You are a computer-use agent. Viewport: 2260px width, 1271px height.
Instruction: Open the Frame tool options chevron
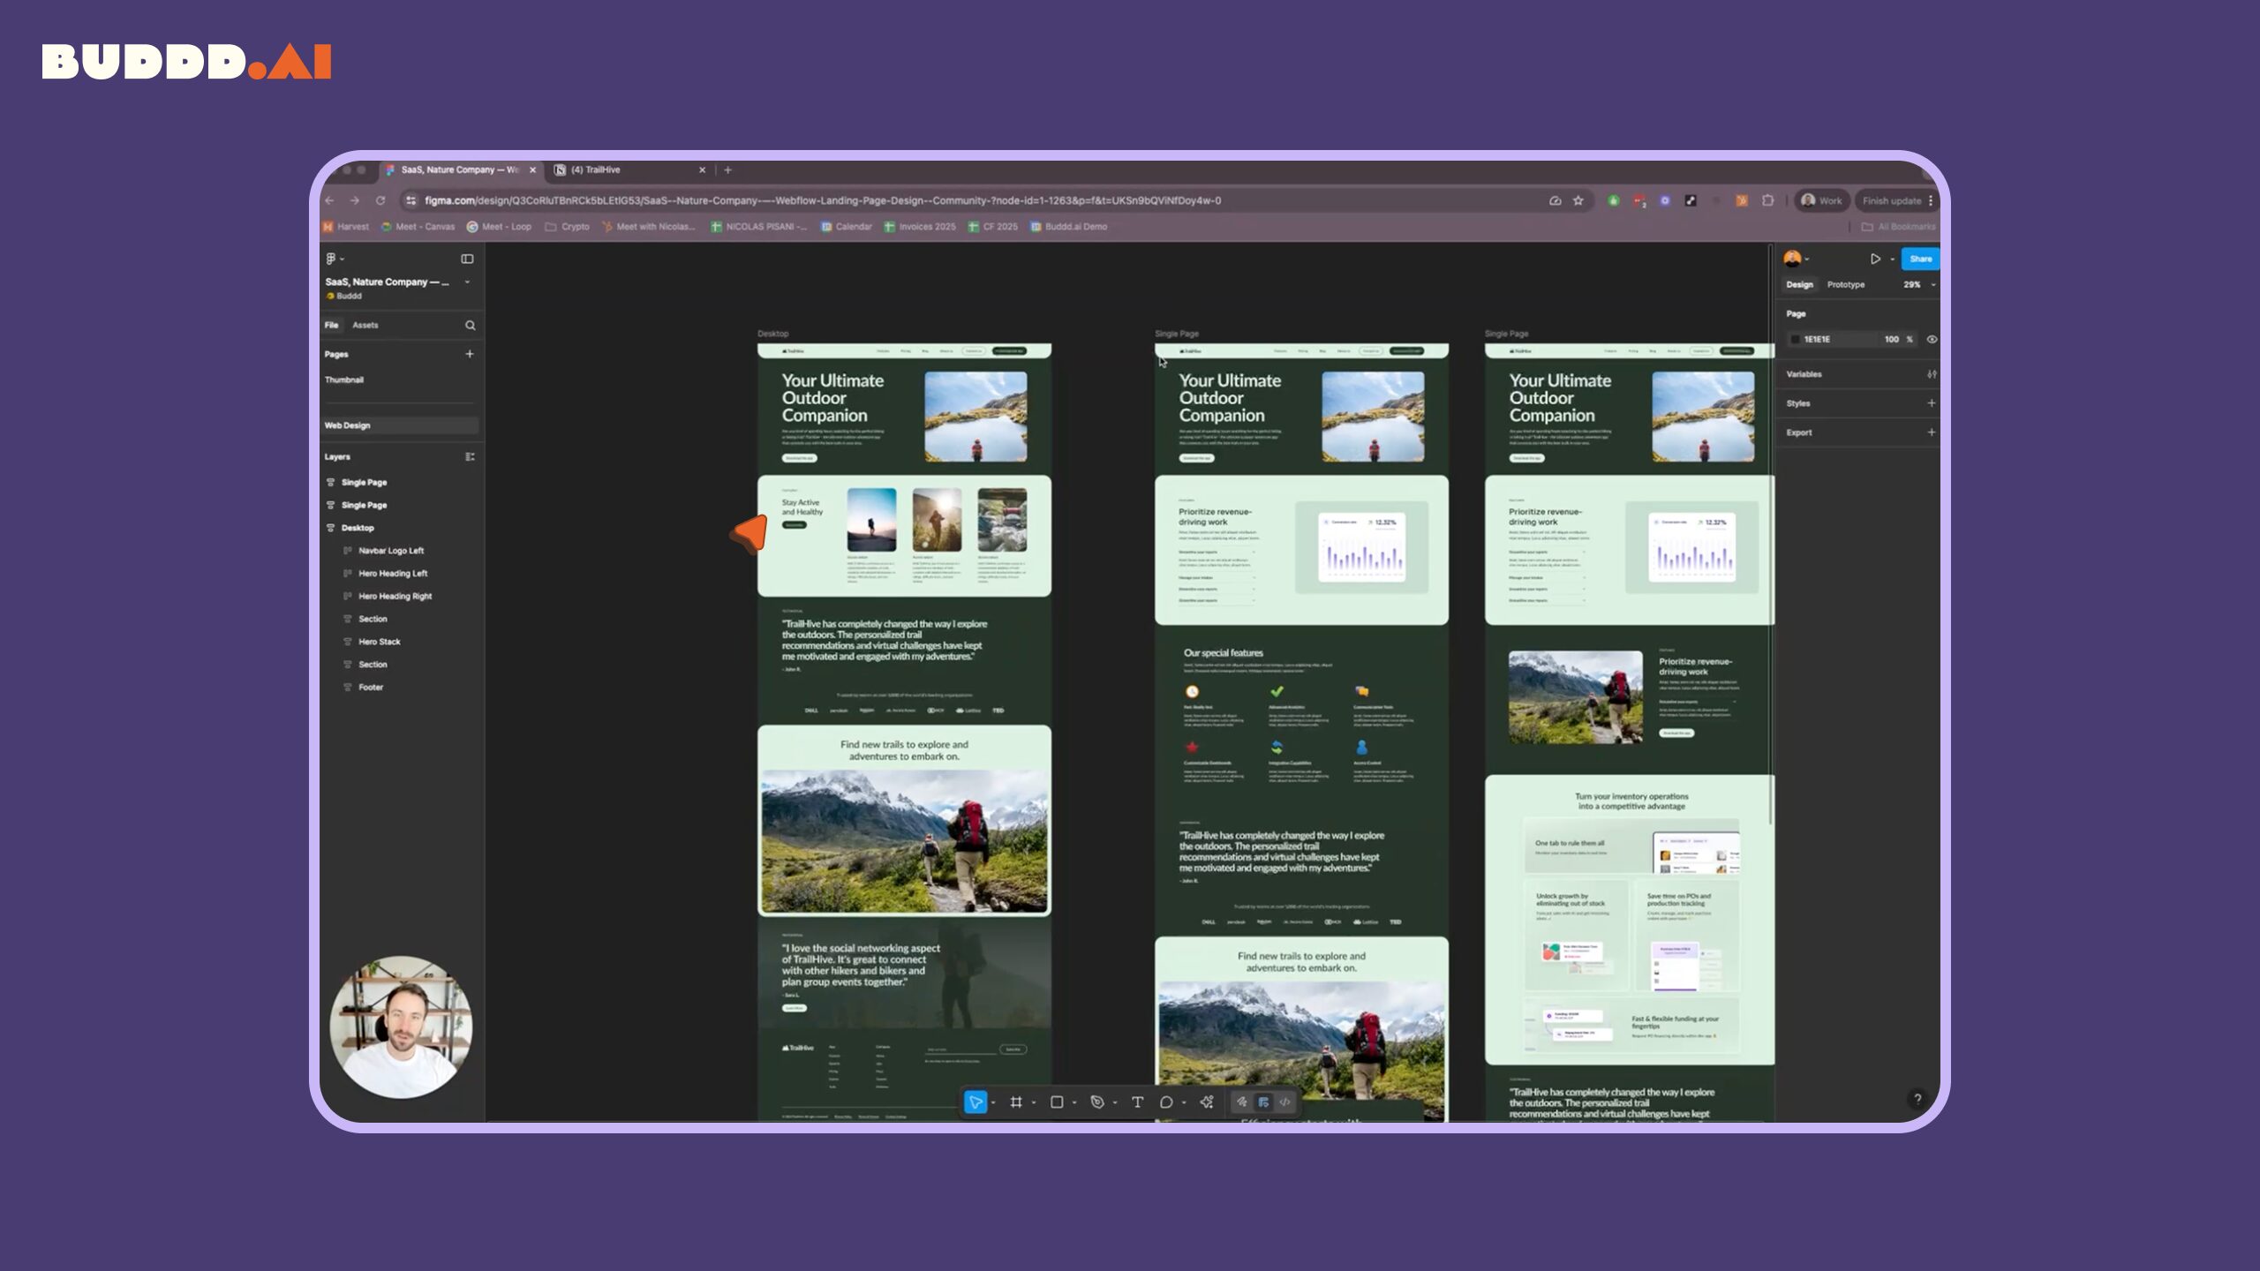click(1034, 1102)
